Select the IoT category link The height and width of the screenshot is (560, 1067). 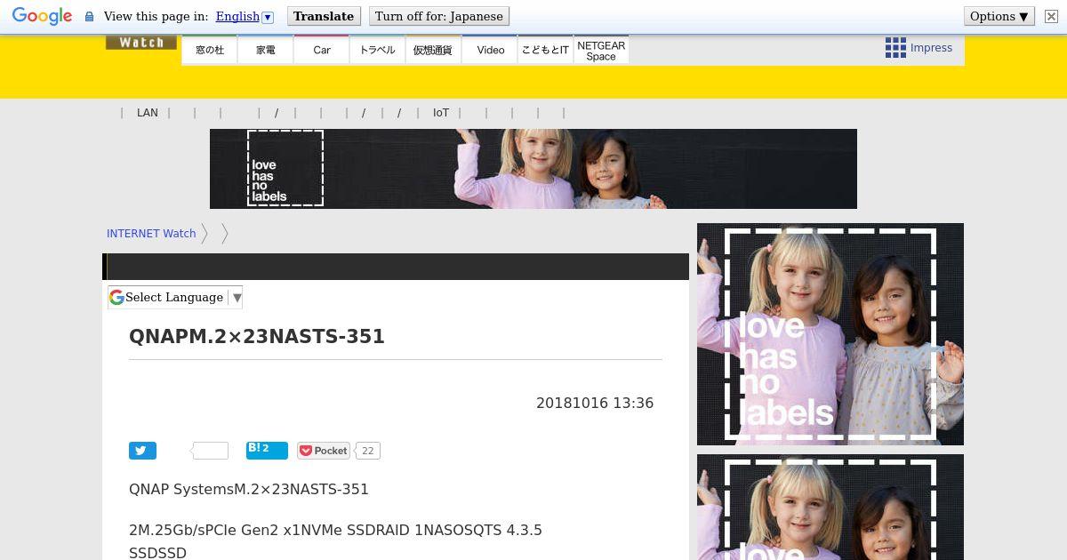coord(441,113)
